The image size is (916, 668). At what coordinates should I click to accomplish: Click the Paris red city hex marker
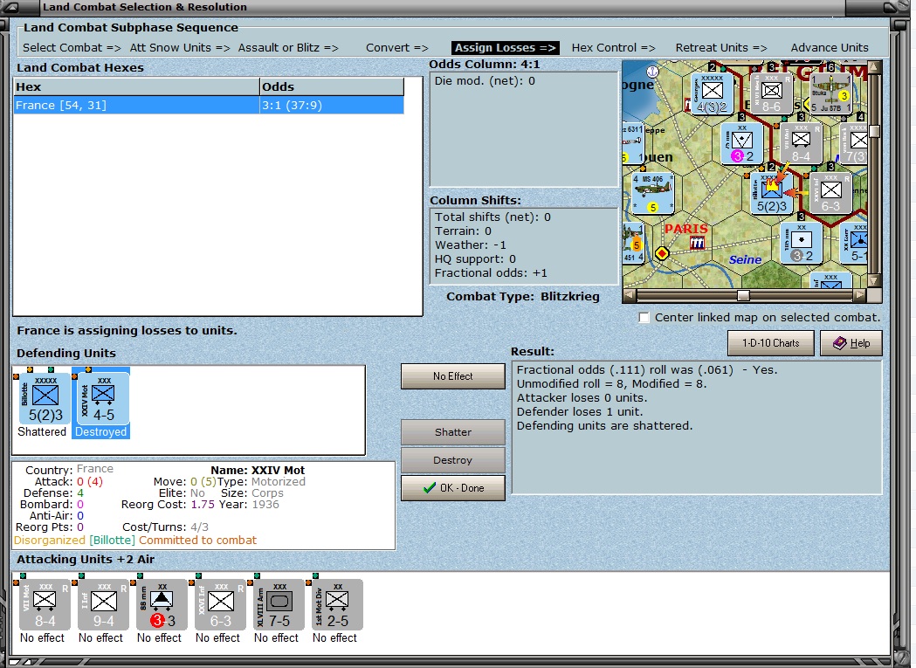661,253
